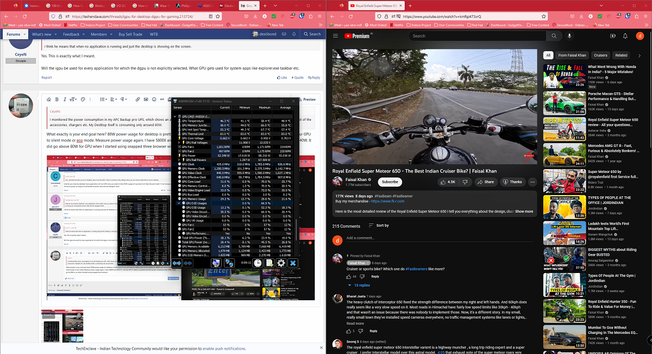Quote CeyeN's forum post
The height and width of the screenshot is (354, 652).
[x=297, y=78]
